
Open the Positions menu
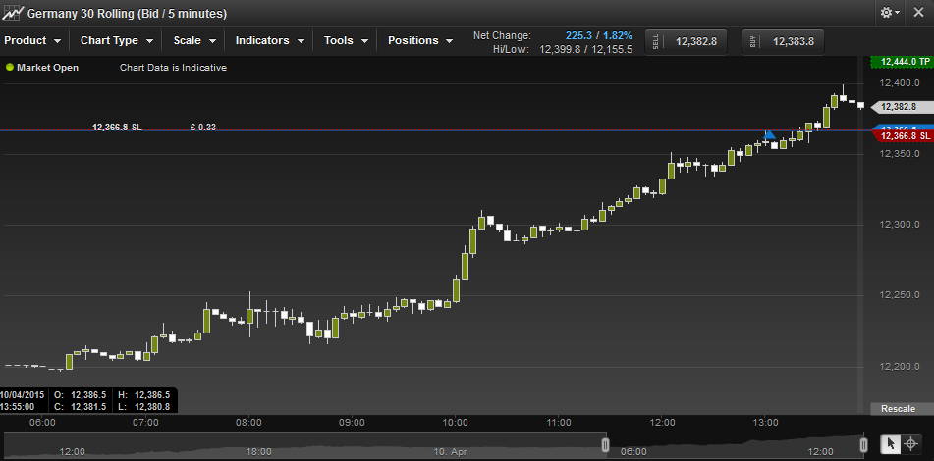[x=420, y=41]
